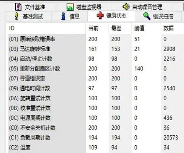This screenshot has height=153, width=184.
Task: Switch to the 磁盘监视器 tab
Action: point(84,7)
